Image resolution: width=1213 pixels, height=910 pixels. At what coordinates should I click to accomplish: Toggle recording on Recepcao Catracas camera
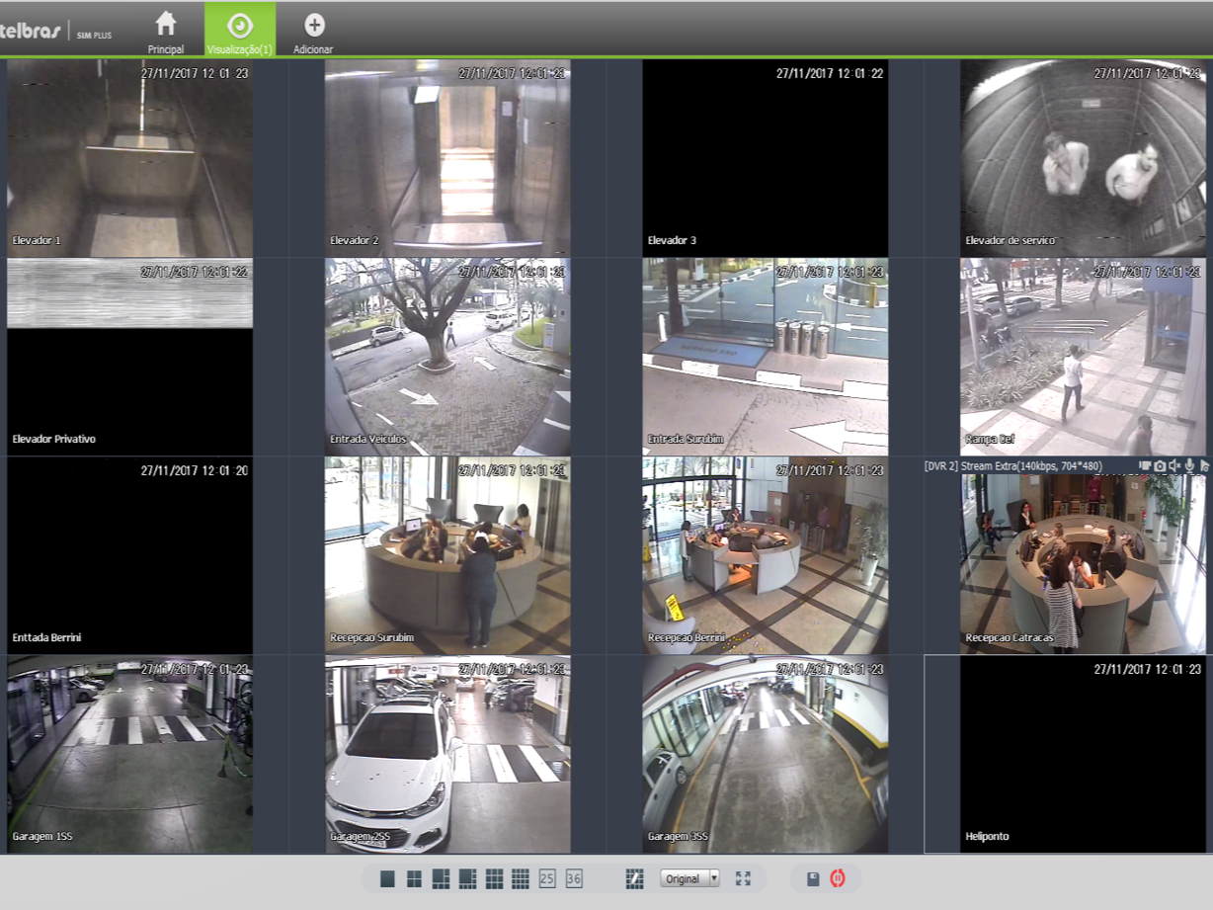point(1145,465)
